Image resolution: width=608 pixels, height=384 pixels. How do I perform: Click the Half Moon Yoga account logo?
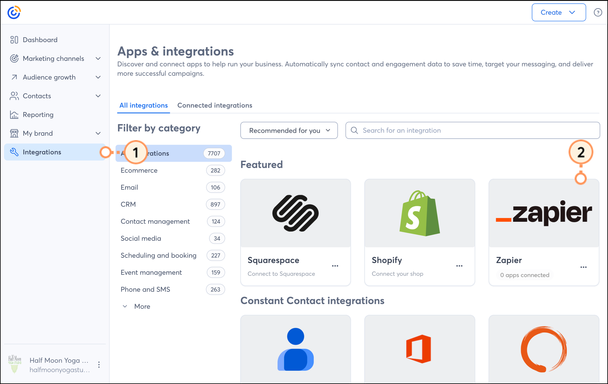[15, 364]
